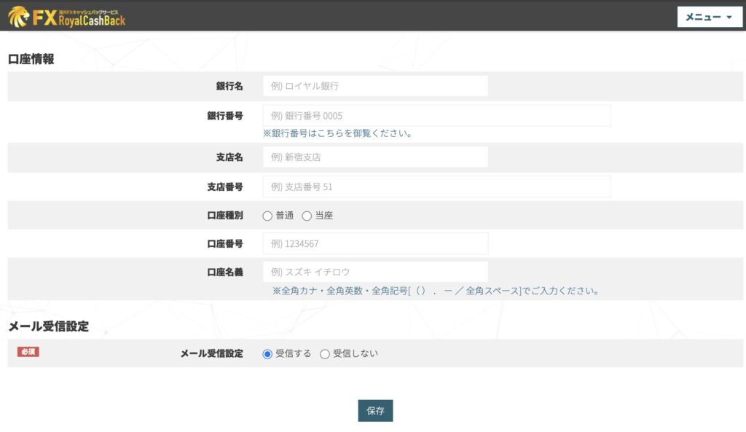Click the 銀行名 input field
The height and width of the screenshot is (432, 746).
tap(375, 86)
